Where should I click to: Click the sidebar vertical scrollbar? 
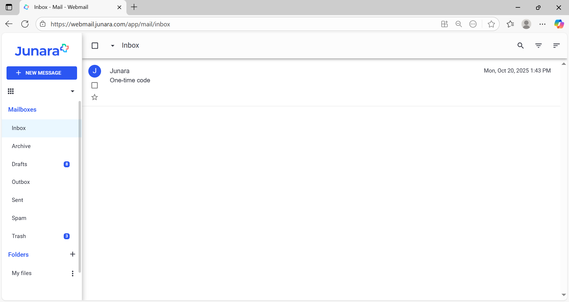pyautogui.click(x=80, y=187)
